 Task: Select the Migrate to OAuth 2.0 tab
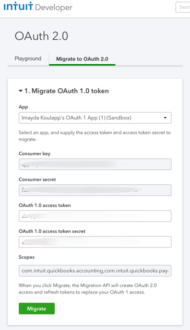82,59
